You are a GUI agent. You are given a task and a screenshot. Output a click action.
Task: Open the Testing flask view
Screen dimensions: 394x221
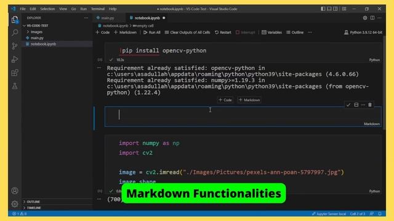pos(15,86)
